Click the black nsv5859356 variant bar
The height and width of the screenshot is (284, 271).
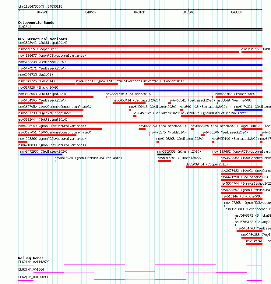pyautogui.click(x=164, y=154)
